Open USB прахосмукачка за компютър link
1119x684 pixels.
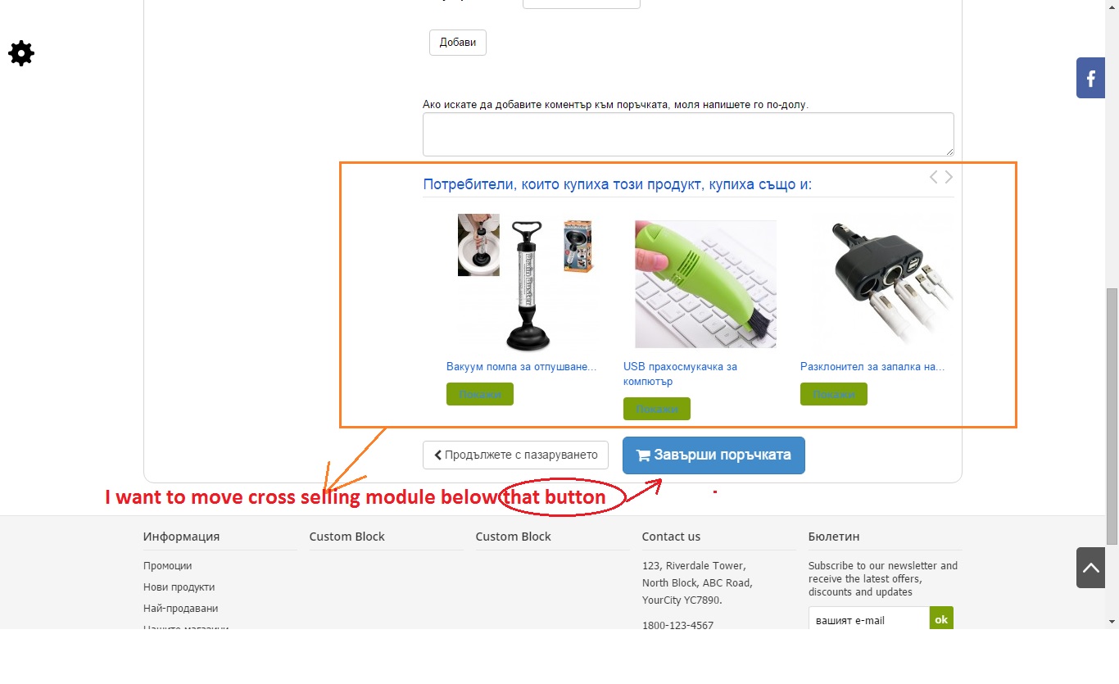pos(680,374)
